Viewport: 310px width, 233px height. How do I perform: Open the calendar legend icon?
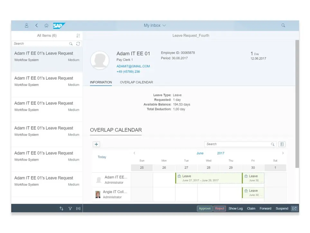tap(282, 144)
